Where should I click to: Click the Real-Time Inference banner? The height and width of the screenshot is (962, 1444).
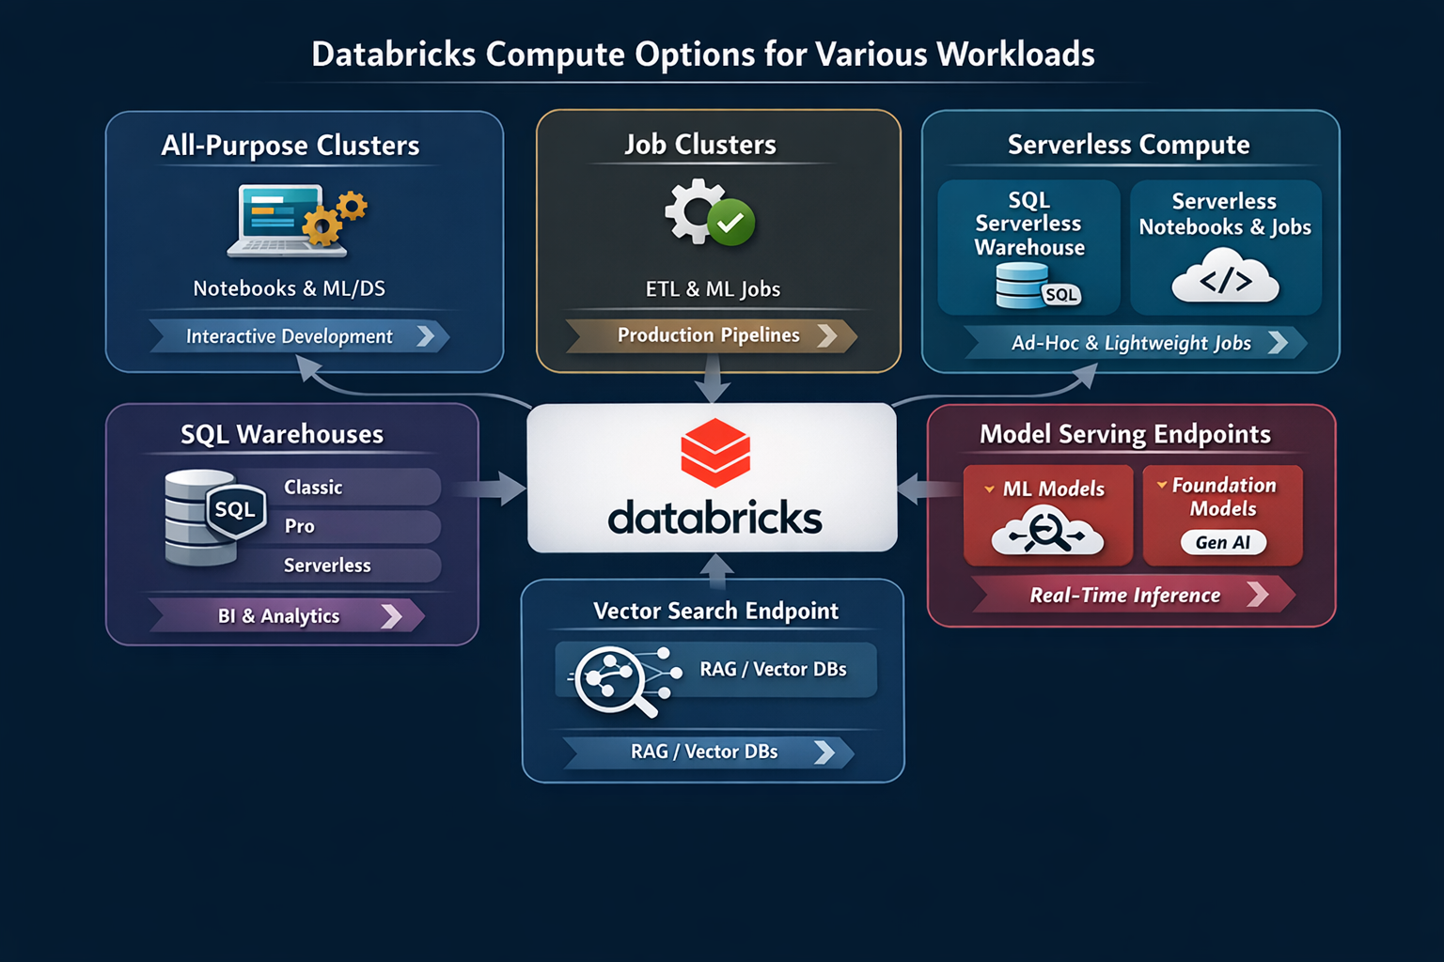coord(1134,595)
